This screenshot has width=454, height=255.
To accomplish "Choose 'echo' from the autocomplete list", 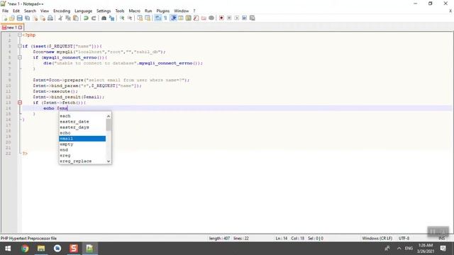I will [82, 133].
